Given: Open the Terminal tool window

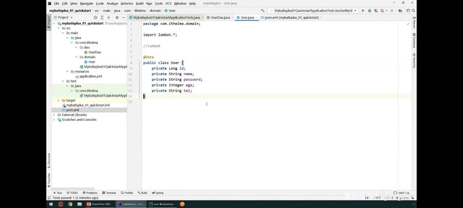Looking at the screenshot, I should [x=109, y=193].
